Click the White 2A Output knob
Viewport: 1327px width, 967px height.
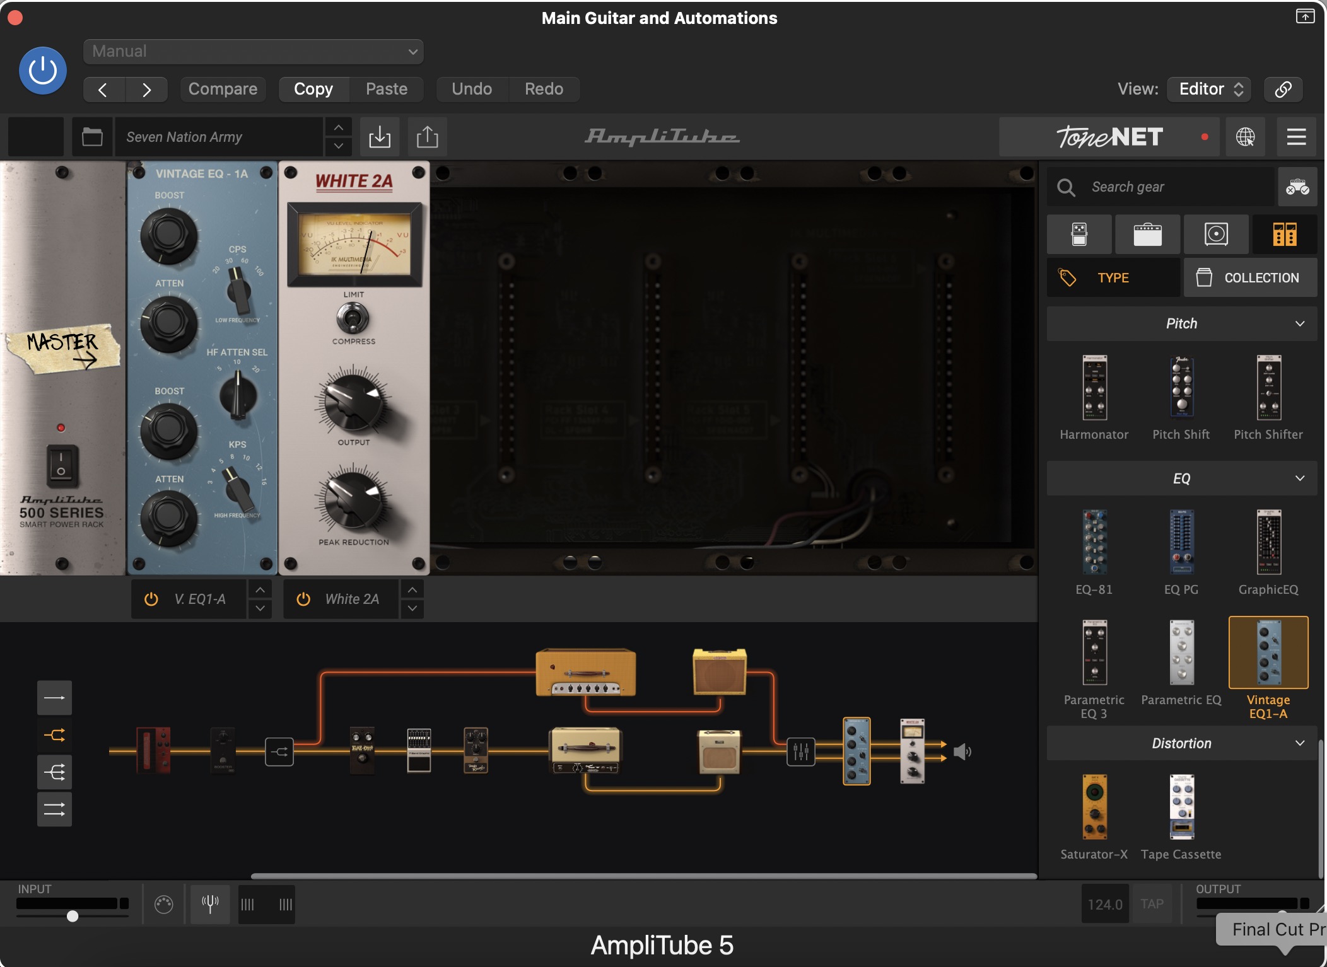click(x=353, y=403)
